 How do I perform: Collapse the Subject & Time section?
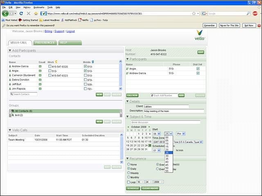(x=127, y=117)
